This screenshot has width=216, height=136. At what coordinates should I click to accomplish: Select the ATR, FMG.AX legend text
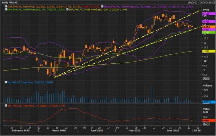coord(36,106)
